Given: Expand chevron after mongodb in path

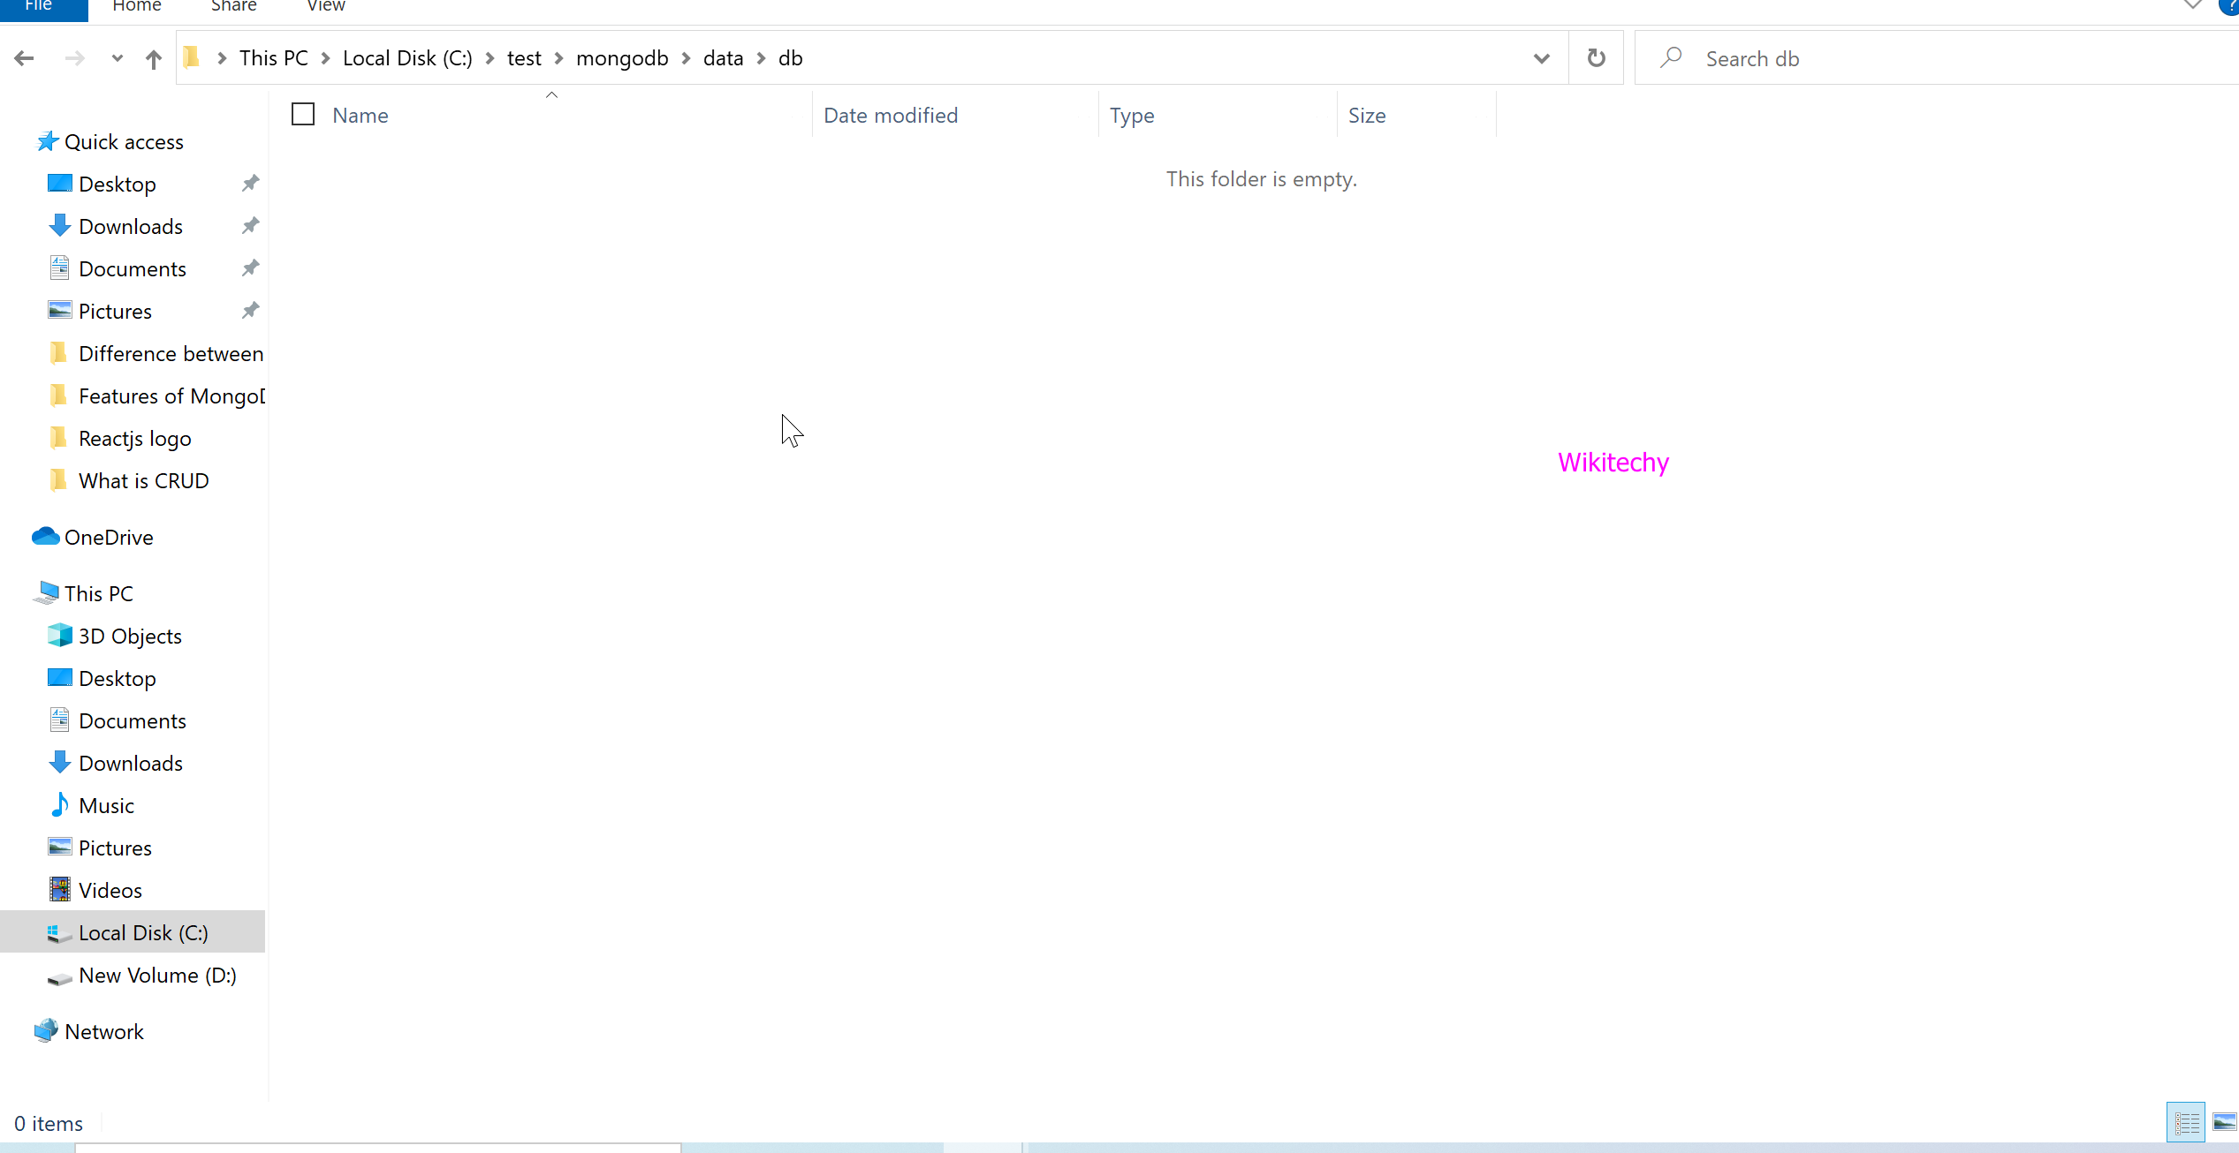Looking at the screenshot, I should 686,58.
